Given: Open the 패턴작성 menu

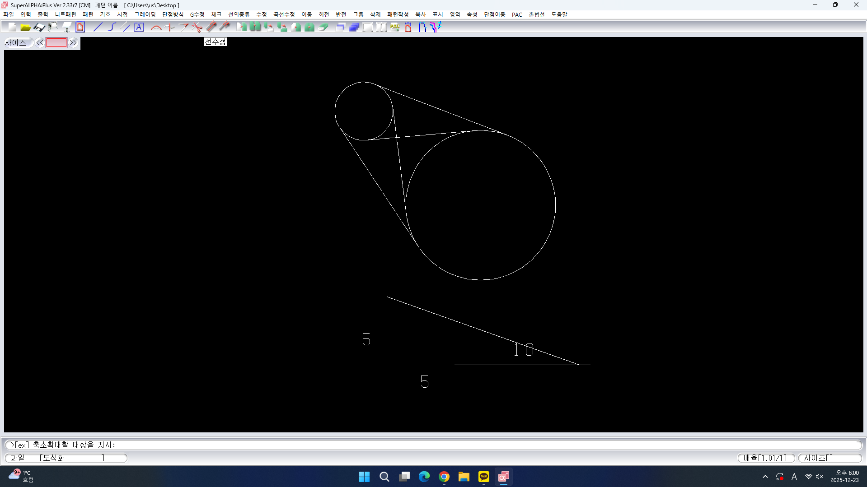Looking at the screenshot, I should click(x=398, y=14).
